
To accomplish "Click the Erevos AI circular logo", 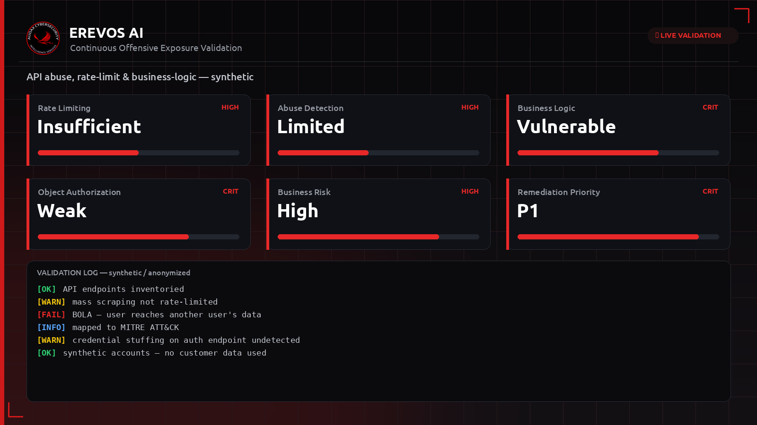I will click(43, 38).
